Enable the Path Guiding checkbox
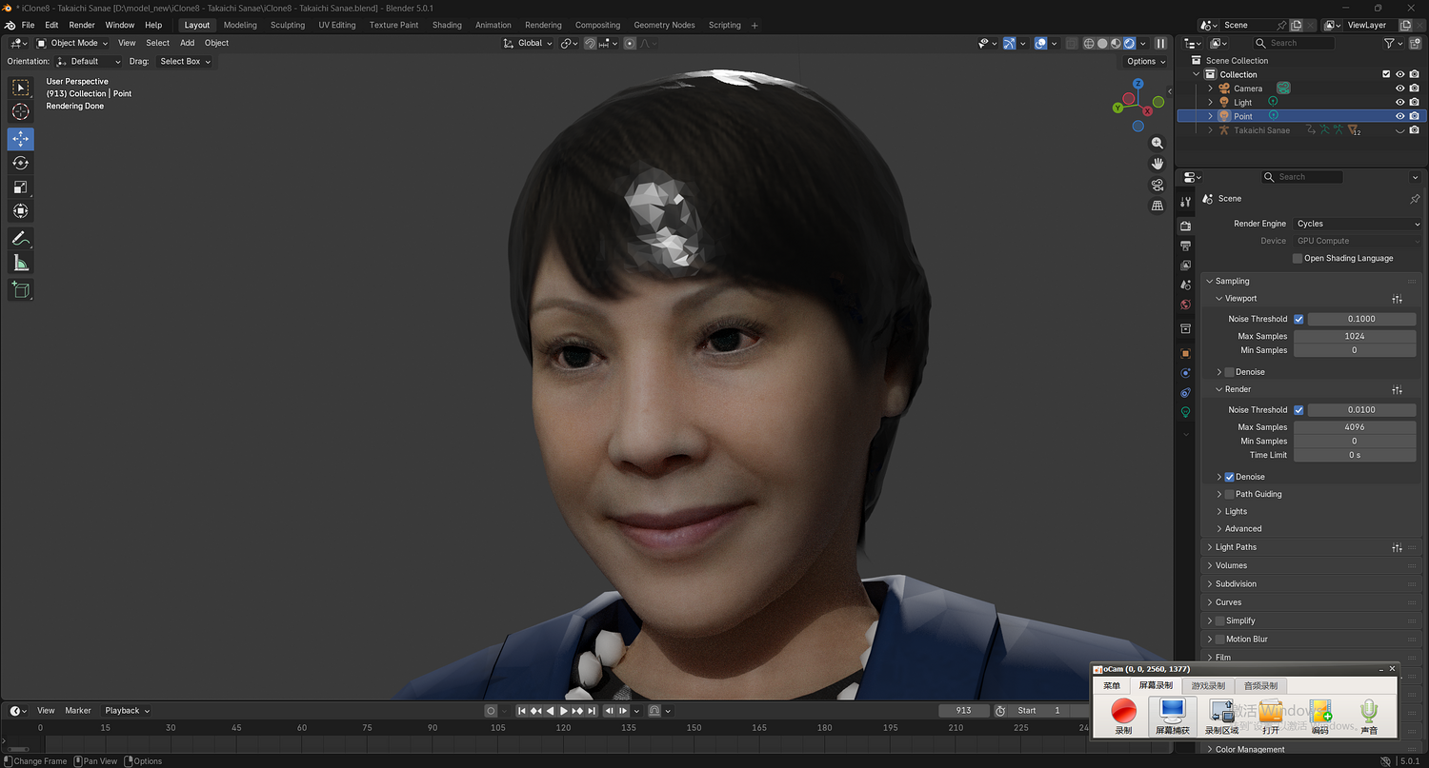The width and height of the screenshot is (1429, 768). click(x=1230, y=494)
